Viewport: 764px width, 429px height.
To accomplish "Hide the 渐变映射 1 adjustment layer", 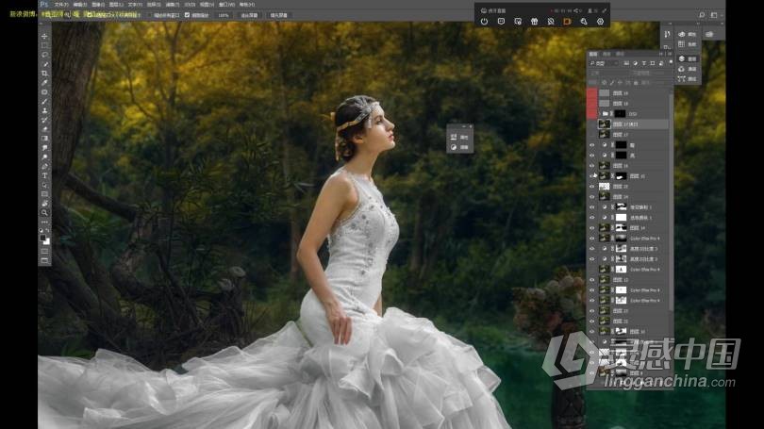I will point(592,206).
